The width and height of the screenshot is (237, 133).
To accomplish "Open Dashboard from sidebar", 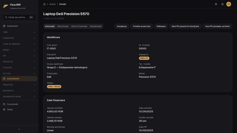I will [x=19, y=26].
